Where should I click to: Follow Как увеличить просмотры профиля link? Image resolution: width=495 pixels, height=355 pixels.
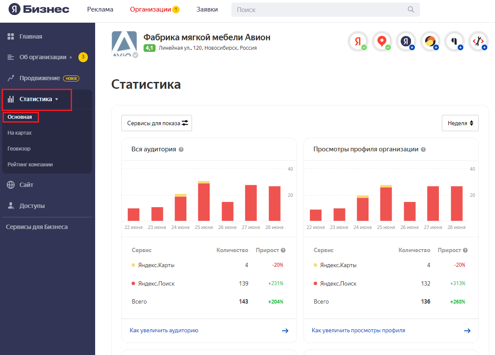[358, 331]
